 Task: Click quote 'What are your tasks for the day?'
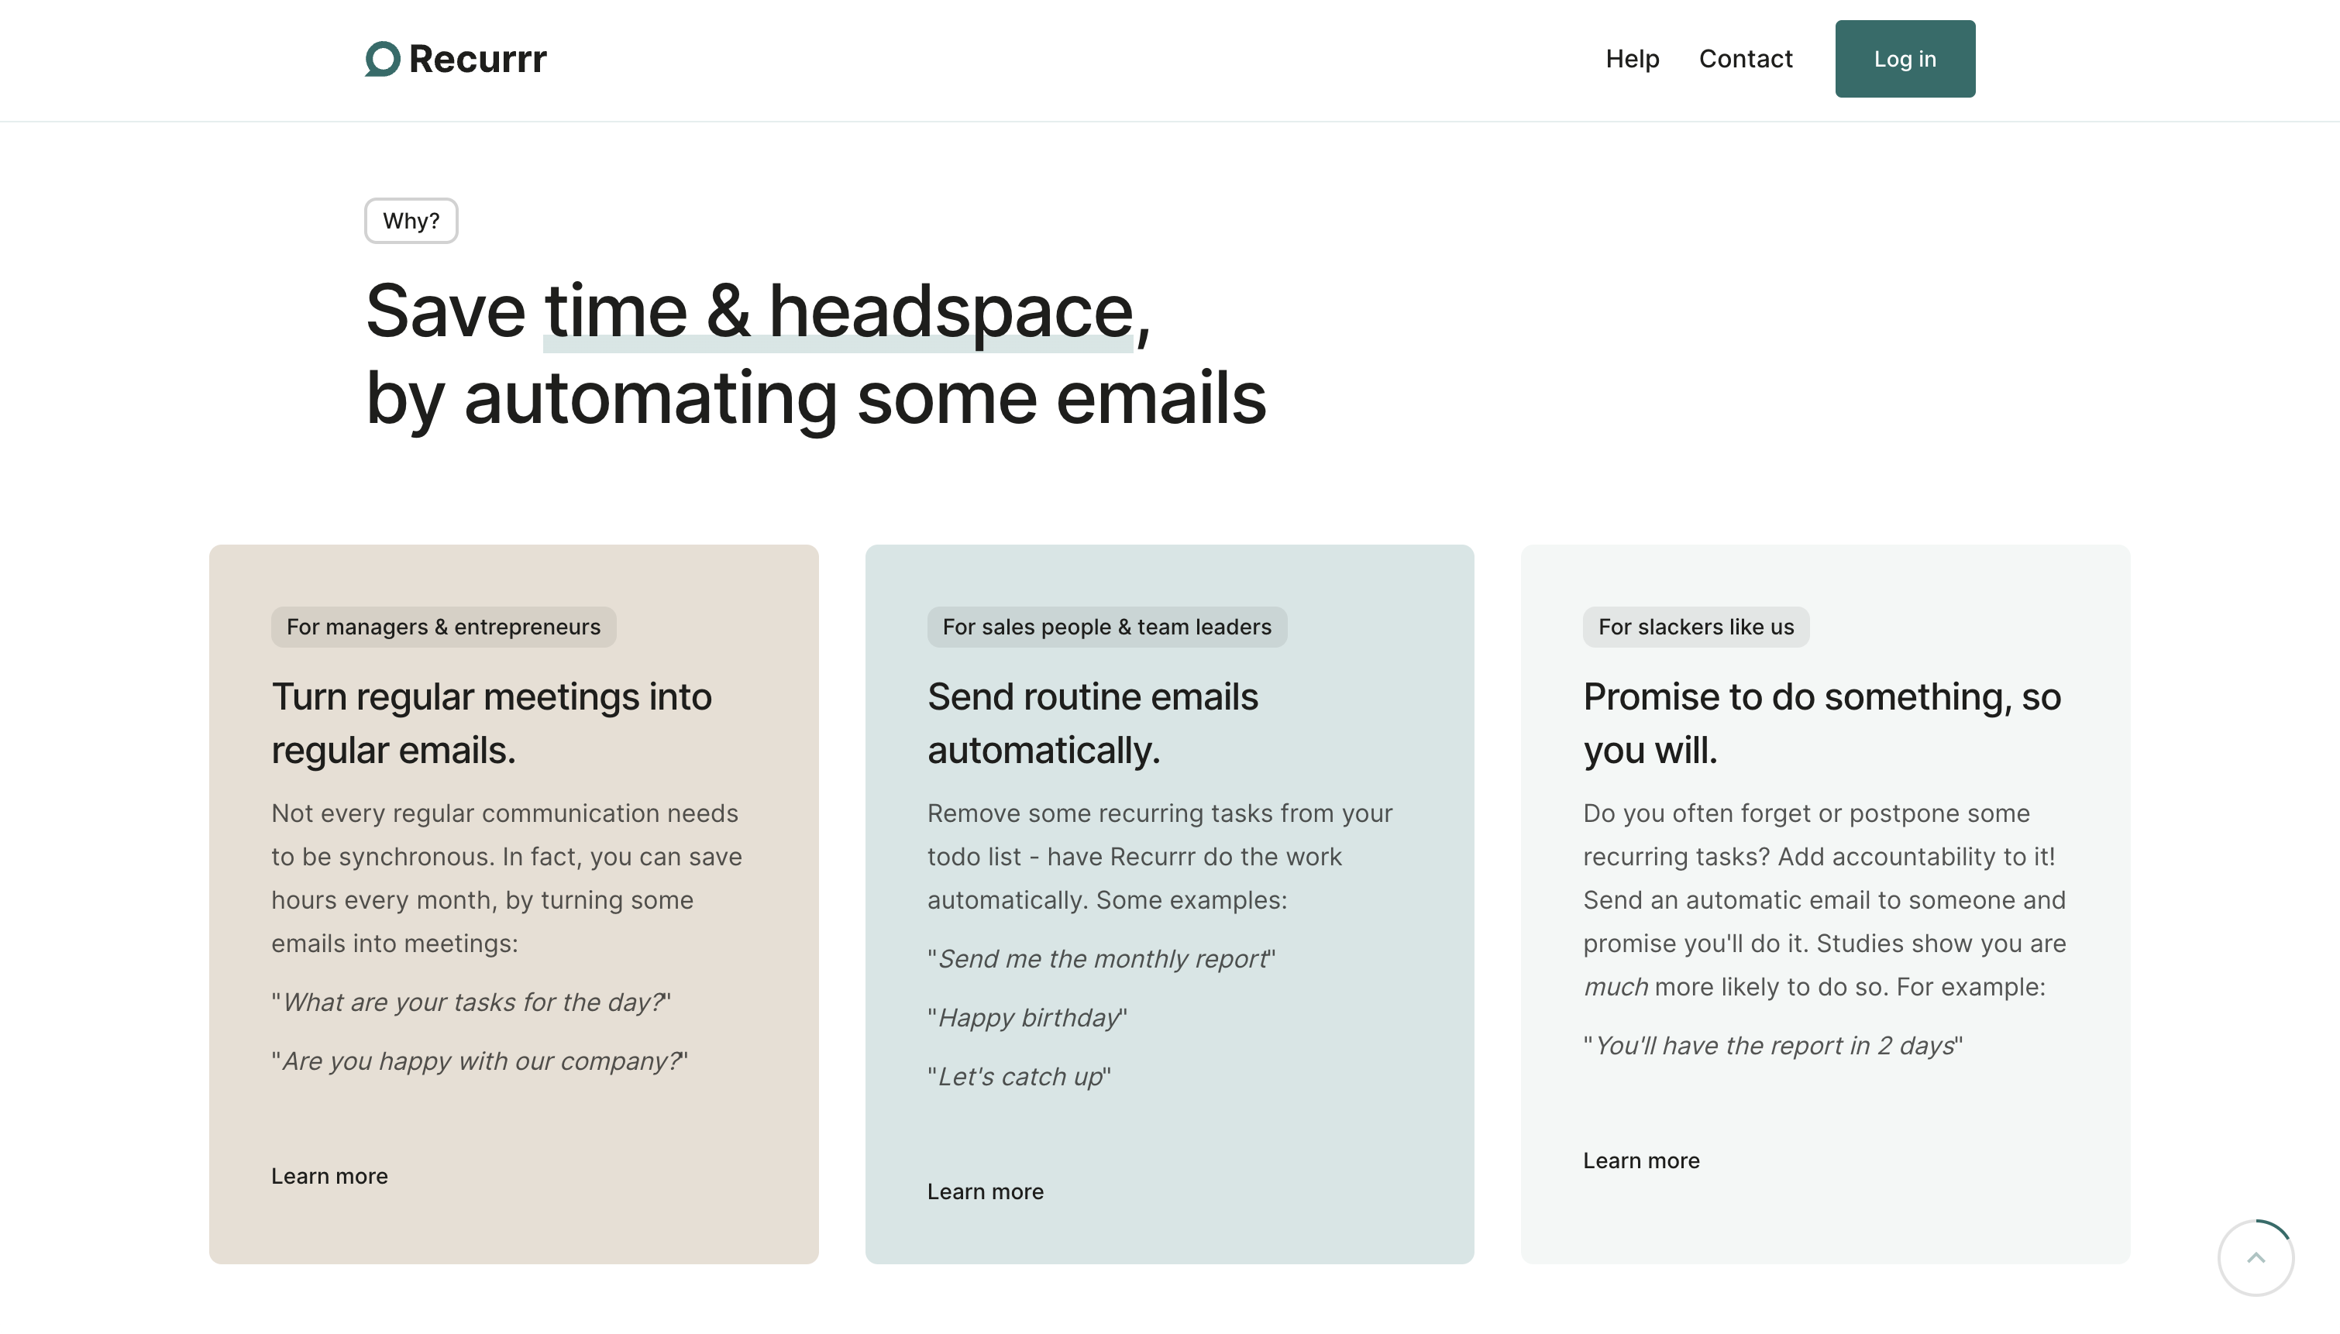471,1002
